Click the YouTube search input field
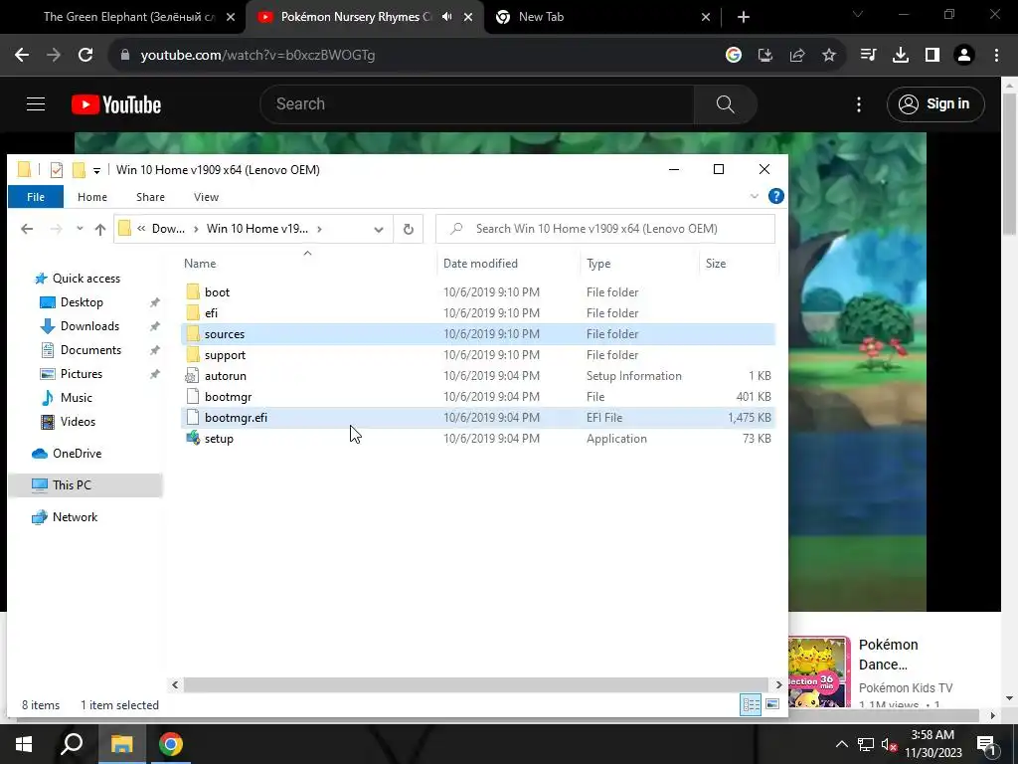Screen dimensions: 1018x764 [x=477, y=103]
